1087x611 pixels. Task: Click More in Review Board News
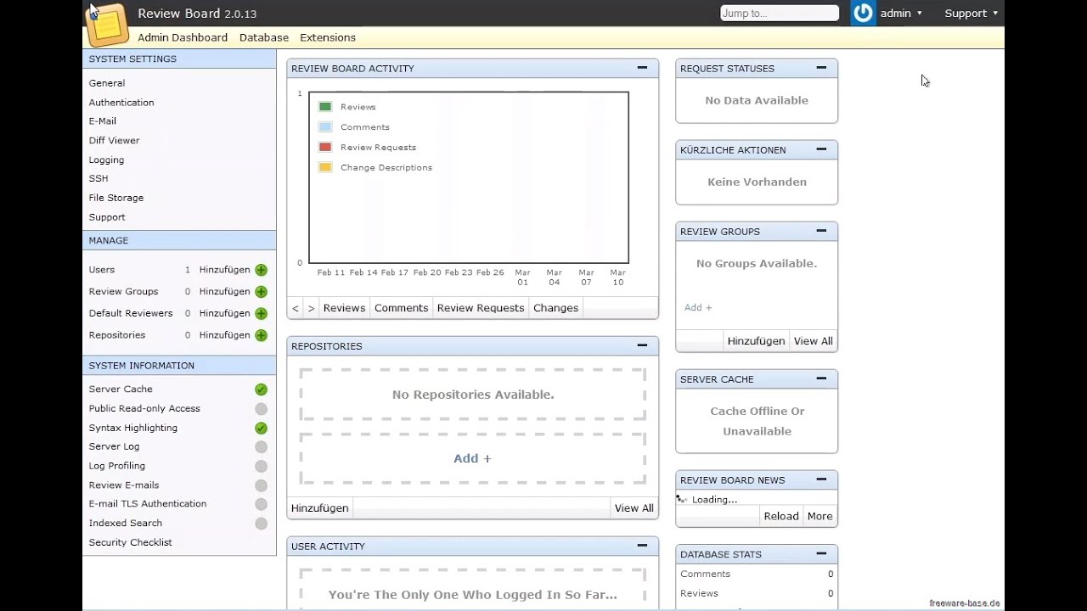(x=819, y=517)
